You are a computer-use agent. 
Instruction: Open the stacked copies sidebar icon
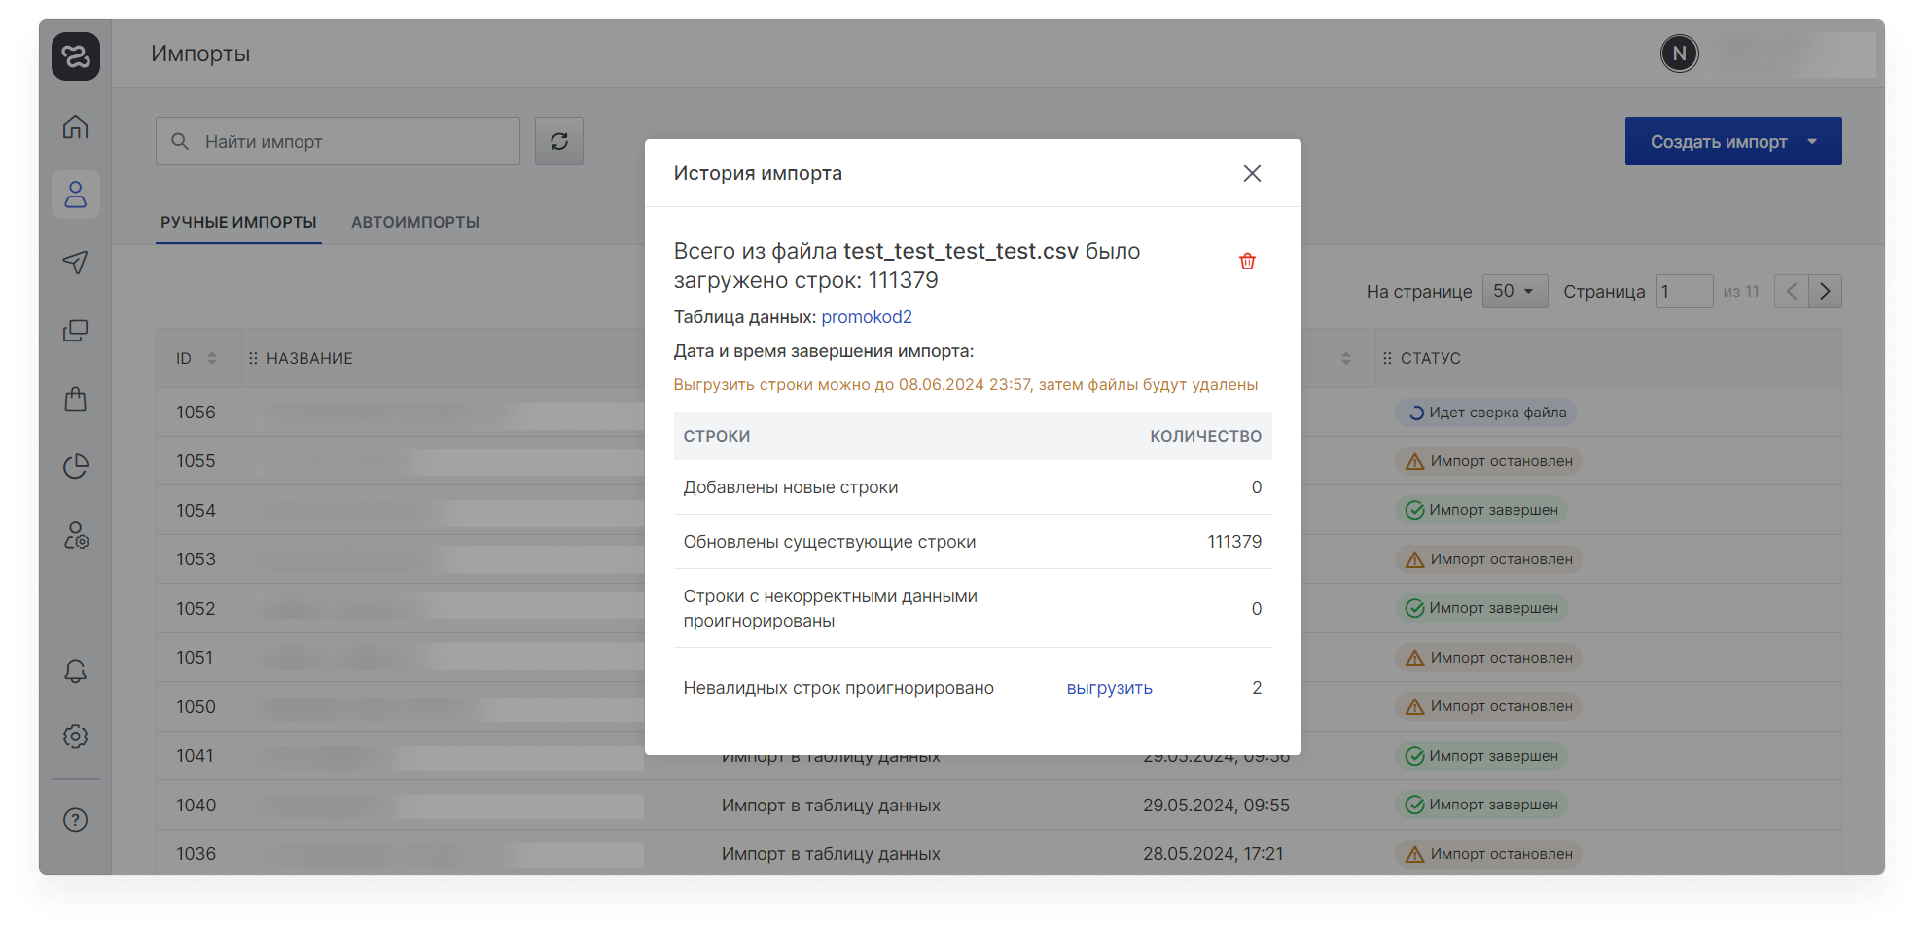(x=76, y=331)
